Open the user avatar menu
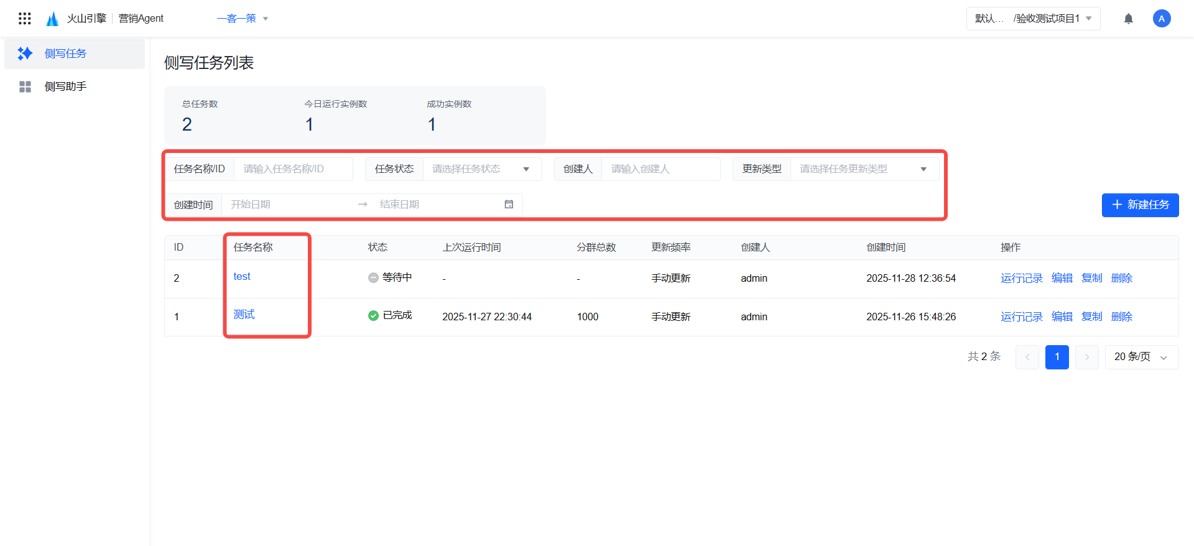The width and height of the screenshot is (1194, 546). (x=1161, y=19)
